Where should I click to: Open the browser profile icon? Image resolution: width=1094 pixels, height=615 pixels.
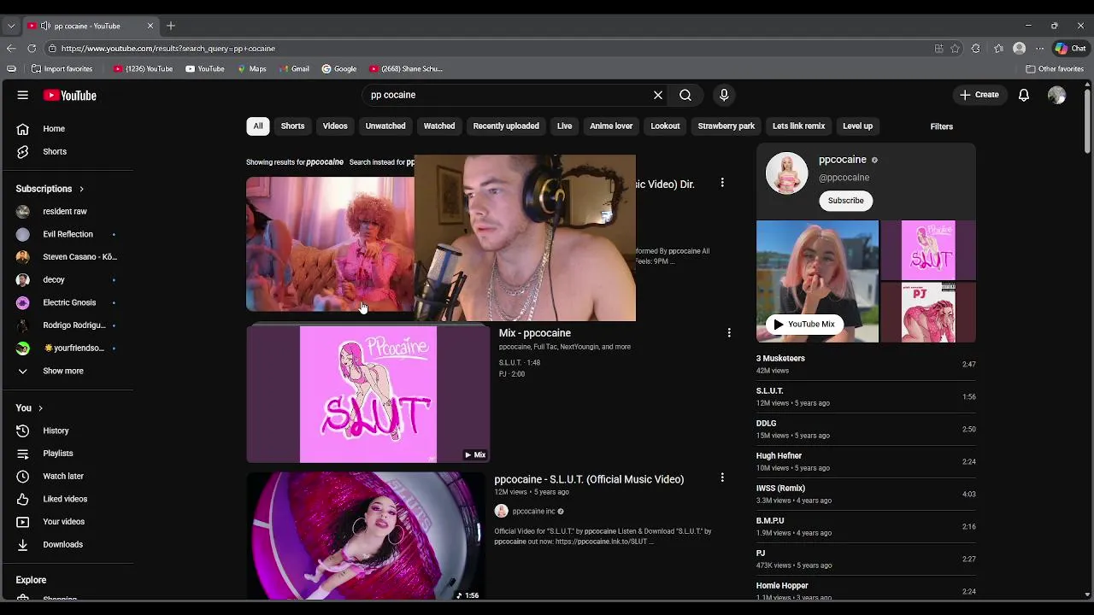(x=1019, y=49)
